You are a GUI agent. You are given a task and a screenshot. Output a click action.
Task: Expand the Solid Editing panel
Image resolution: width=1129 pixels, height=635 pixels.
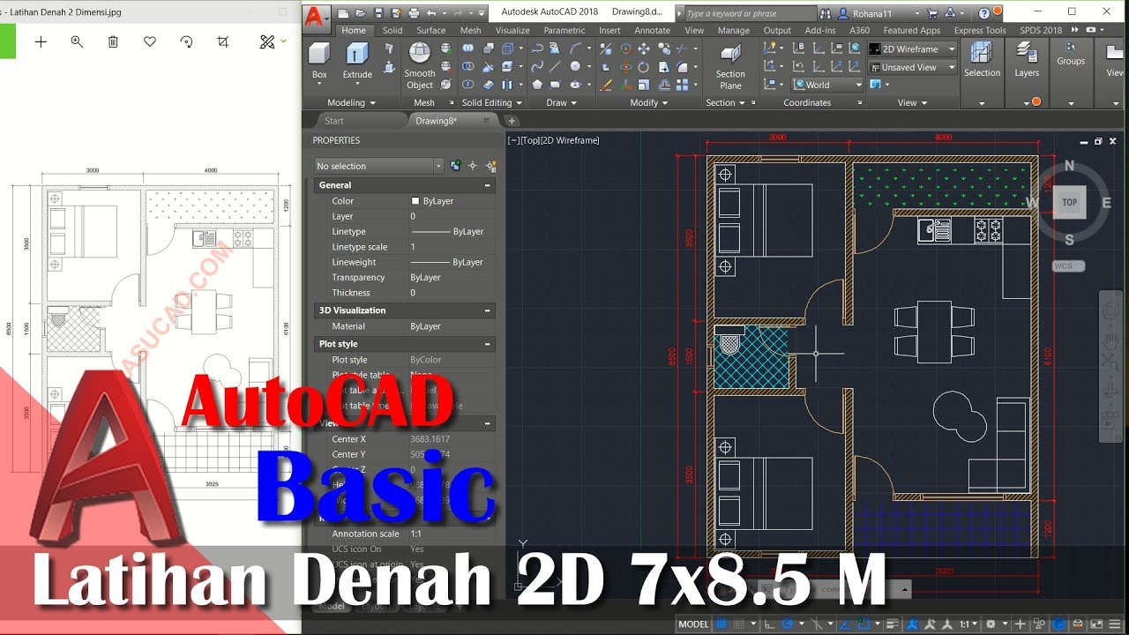tap(491, 103)
